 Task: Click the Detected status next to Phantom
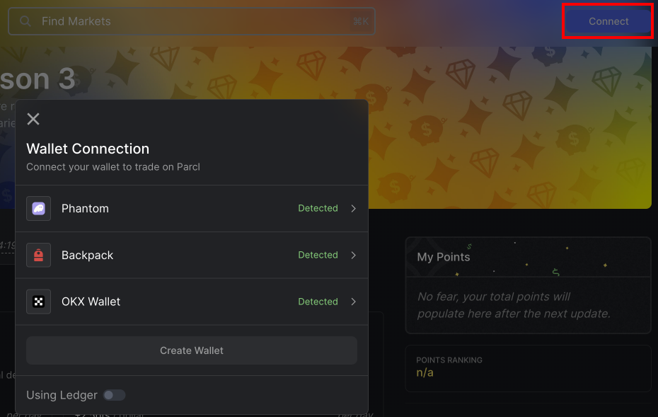[318, 208]
